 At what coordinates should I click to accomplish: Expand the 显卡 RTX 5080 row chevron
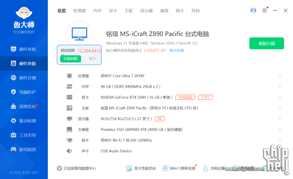coord(280,97)
